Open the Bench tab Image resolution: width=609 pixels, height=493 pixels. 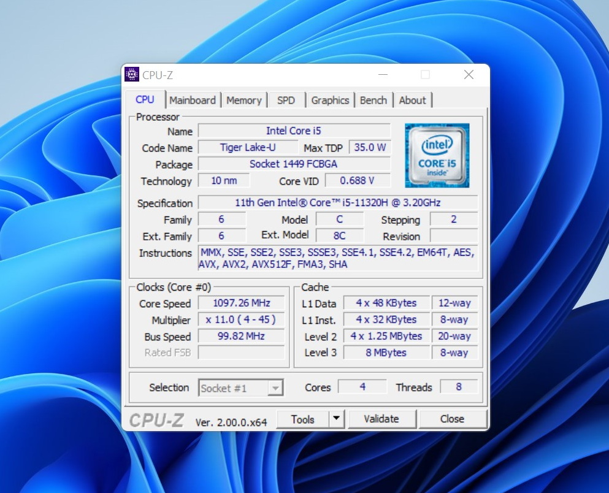[373, 100]
